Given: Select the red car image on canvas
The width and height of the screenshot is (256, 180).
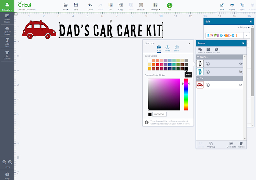Looking at the screenshot, I should 39,30.
